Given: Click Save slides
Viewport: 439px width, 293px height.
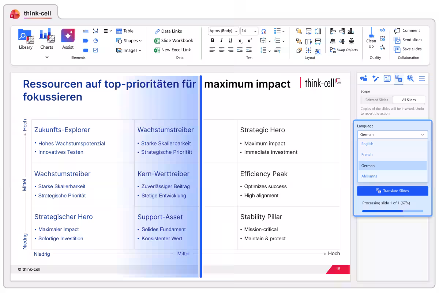Looking at the screenshot, I should 408,49.
